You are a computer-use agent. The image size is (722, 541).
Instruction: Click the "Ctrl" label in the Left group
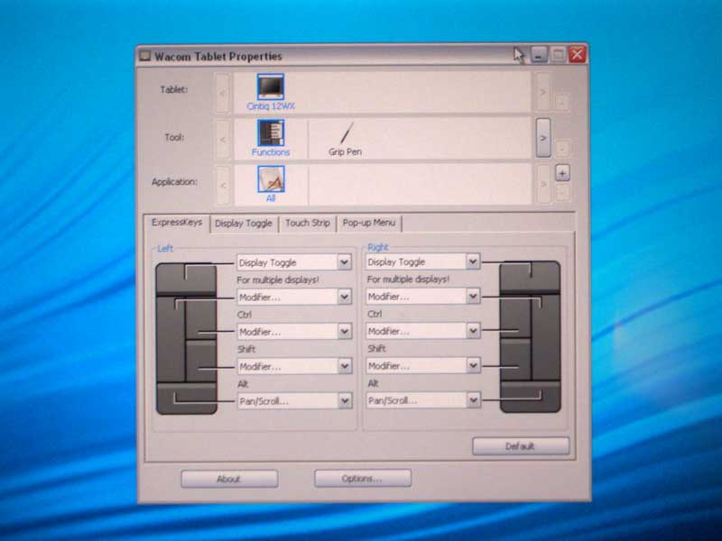[x=245, y=315]
